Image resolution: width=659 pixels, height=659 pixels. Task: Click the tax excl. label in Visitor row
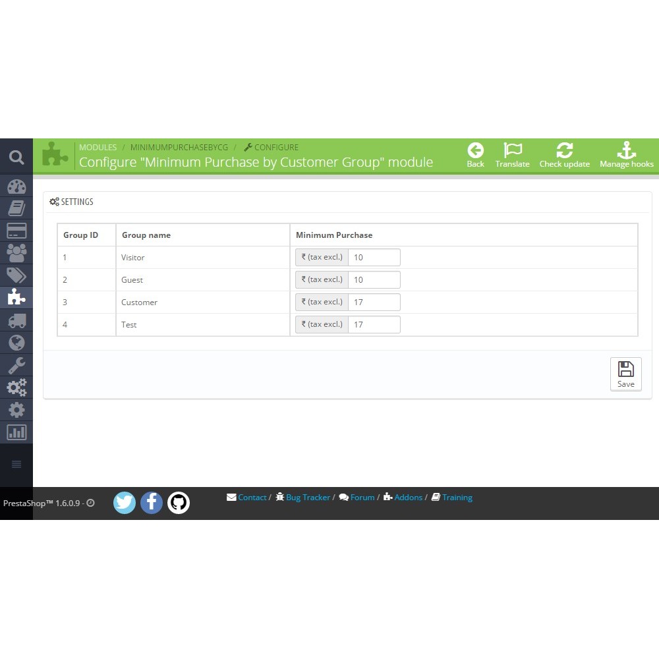(x=322, y=257)
